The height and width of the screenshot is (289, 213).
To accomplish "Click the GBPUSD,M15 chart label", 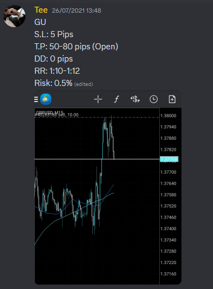I will coord(50,113).
